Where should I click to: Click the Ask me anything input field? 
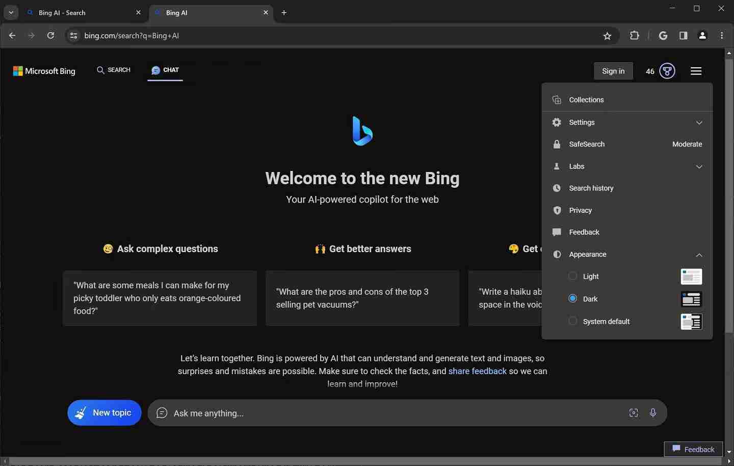[357, 413]
